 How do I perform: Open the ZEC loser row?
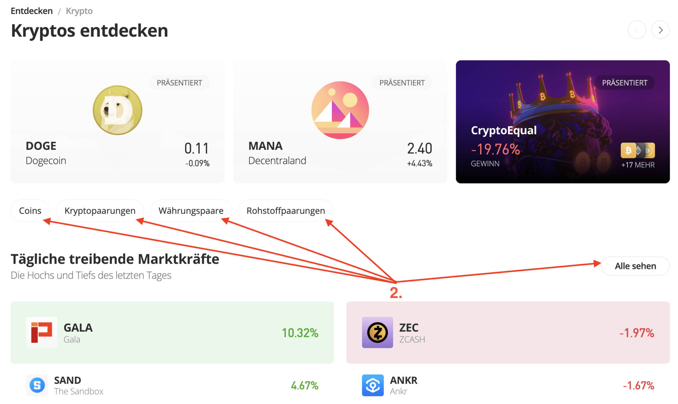click(508, 332)
